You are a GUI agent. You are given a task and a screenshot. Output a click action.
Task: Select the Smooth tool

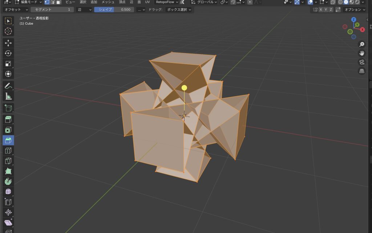pyautogui.click(x=8, y=192)
